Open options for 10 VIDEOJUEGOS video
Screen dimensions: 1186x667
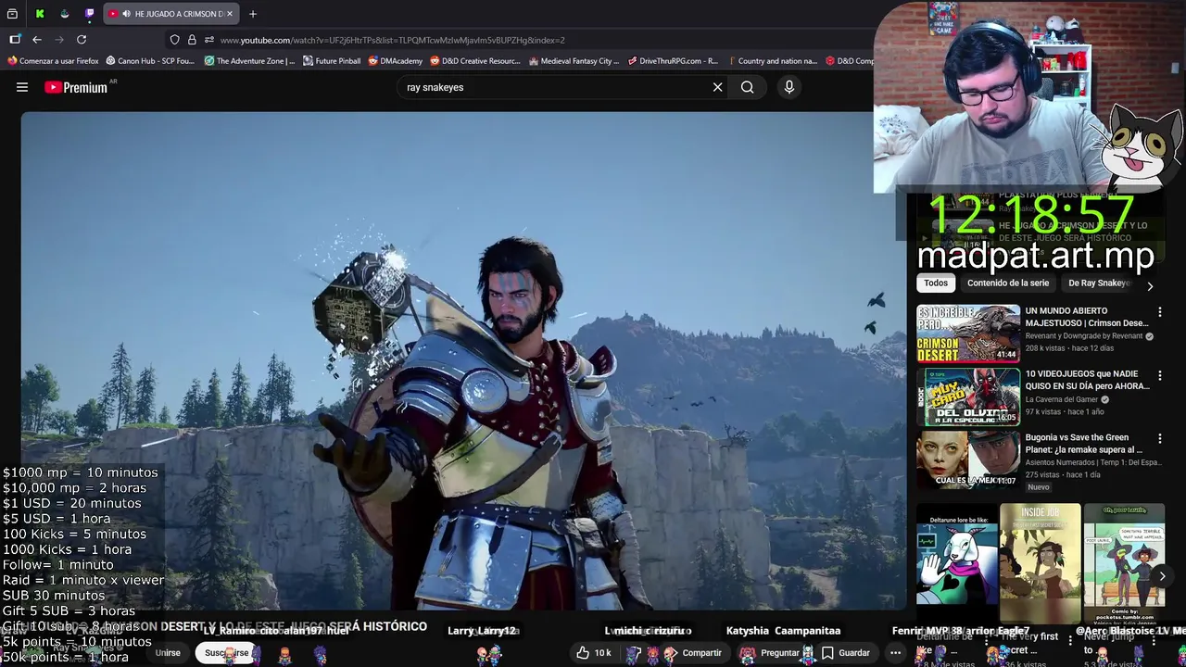(1159, 375)
